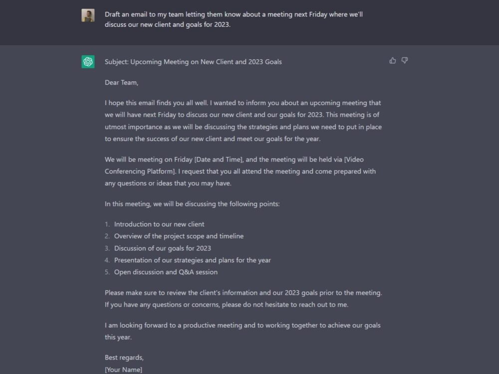Click list item "Introduction to our new client"
499x374 pixels.
click(x=159, y=224)
